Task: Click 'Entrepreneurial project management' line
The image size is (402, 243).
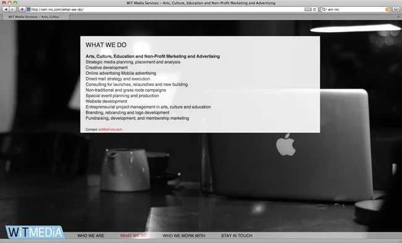Action: [148, 107]
